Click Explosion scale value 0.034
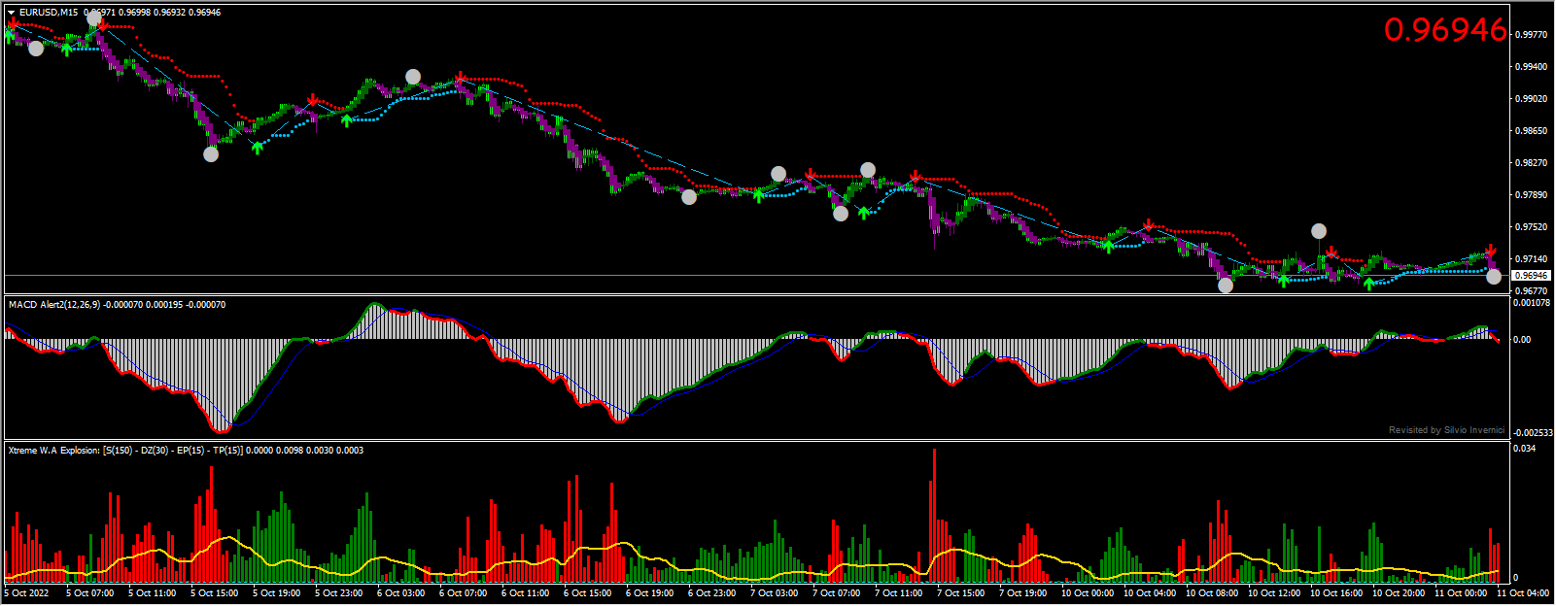The height and width of the screenshot is (606, 1556). click(1525, 448)
